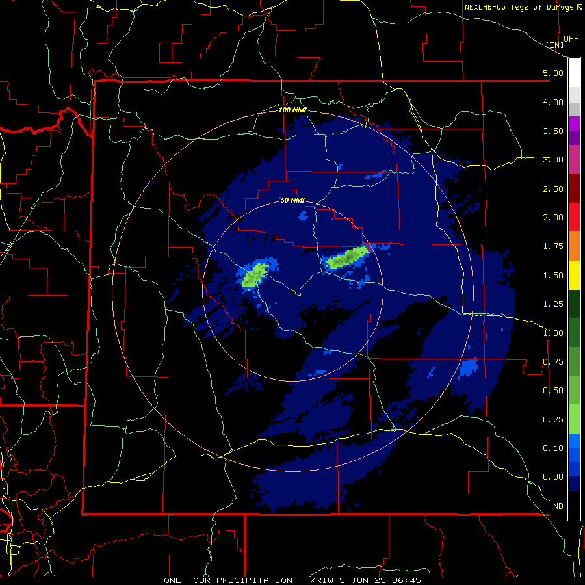Viewport: 585px width, 585px height.
Task: Click the 5.00 scale value
Action: 553,73
